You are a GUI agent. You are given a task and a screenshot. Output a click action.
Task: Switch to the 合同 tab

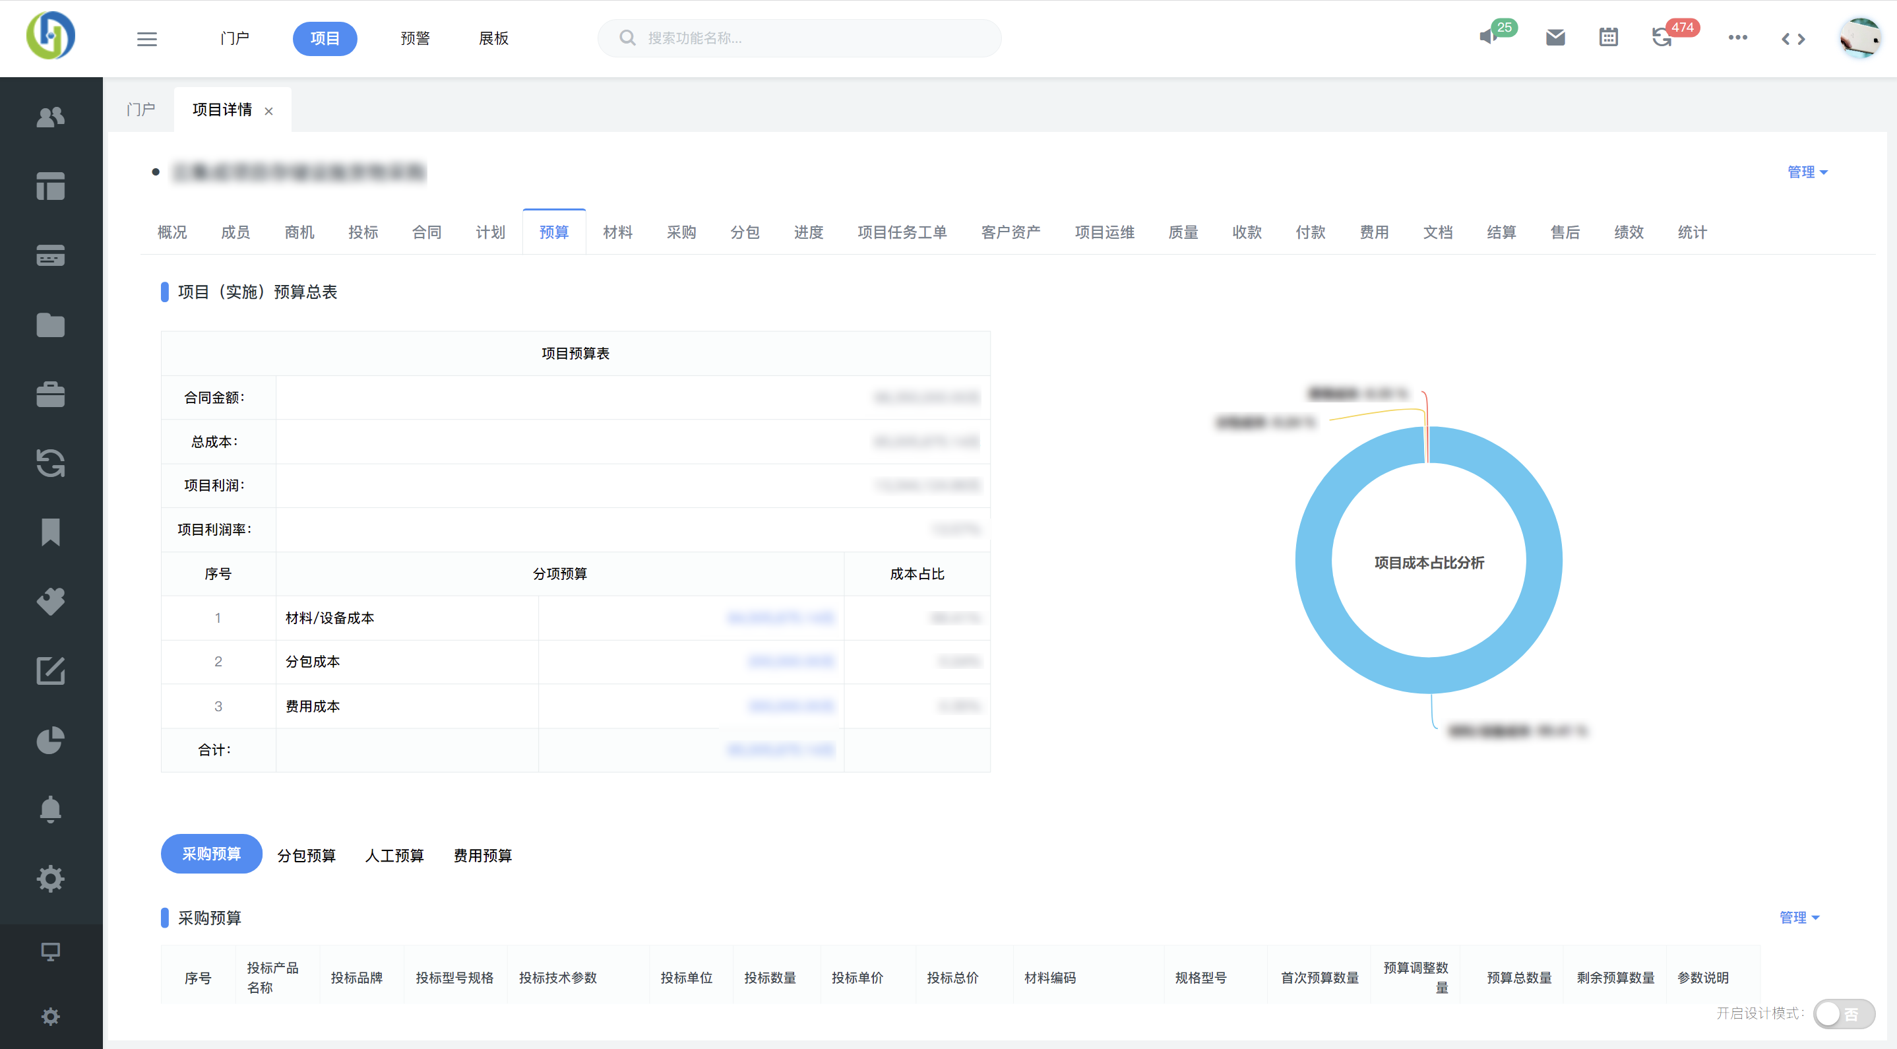point(426,232)
